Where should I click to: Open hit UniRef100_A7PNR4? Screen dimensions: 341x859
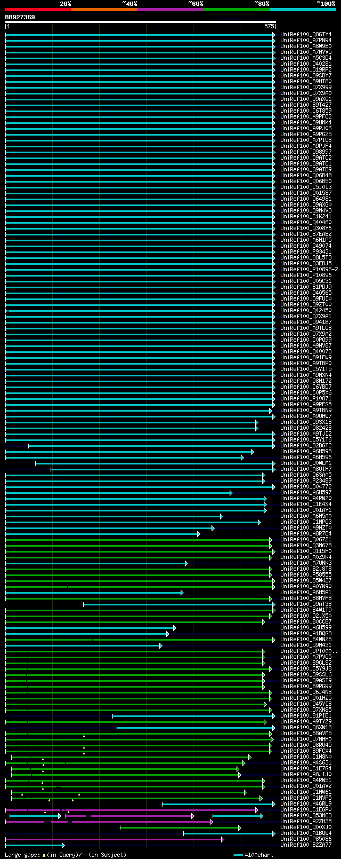pyautogui.click(x=306, y=41)
